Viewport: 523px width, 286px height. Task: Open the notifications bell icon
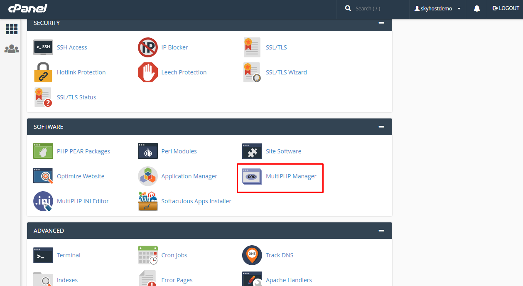[x=477, y=8]
